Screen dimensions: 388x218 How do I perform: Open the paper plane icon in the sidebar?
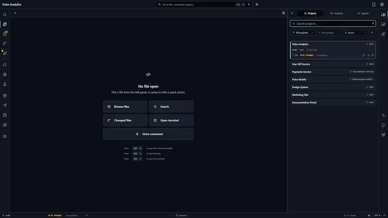[x=5, y=105]
